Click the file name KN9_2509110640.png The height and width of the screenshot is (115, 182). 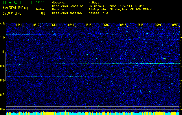(x=16, y=8)
